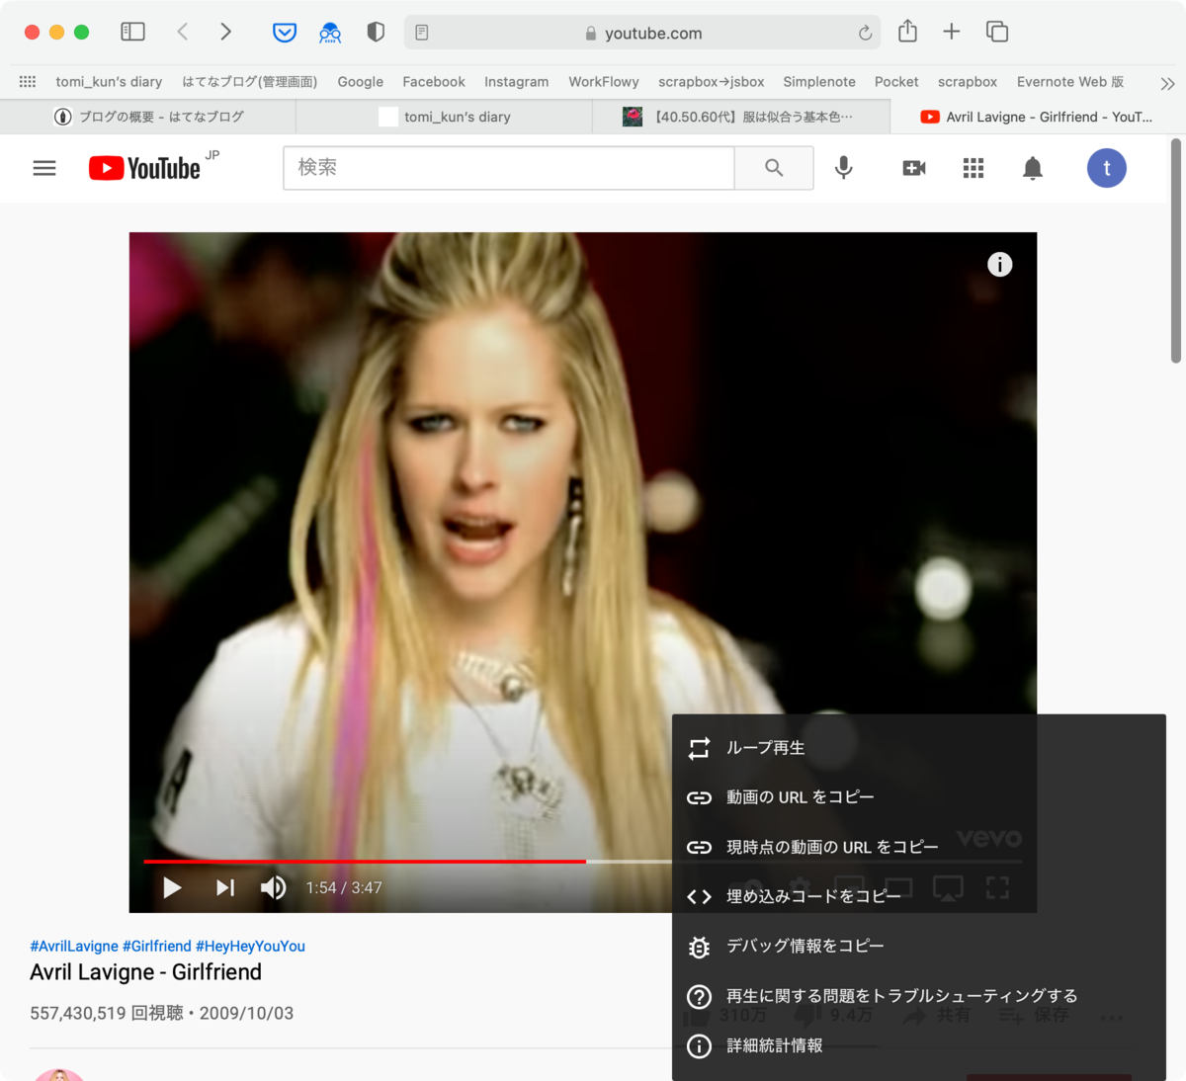This screenshot has height=1081, width=1186.
Task: Show notifications with the bell icon
Action: point(1033,168)
